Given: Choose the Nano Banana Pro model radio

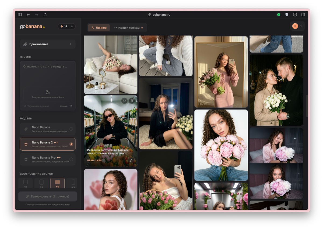Looking at the screenshot, I should point(71,159).
